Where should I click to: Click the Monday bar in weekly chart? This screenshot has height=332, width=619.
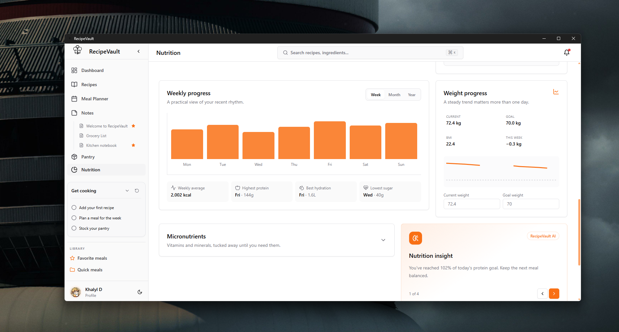[x=187, y=144]
